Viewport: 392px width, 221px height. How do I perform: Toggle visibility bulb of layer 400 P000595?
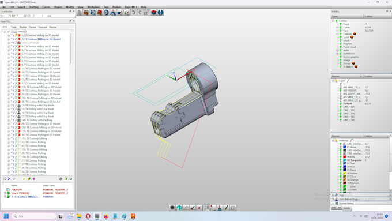pos(341,91)
